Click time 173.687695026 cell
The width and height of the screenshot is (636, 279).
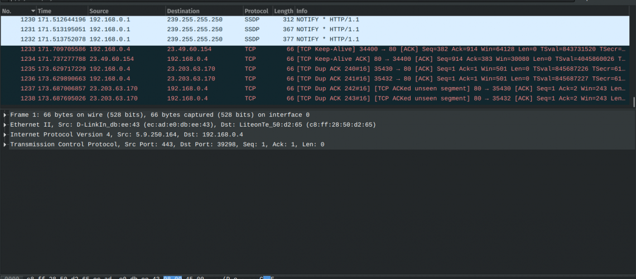(x=62, y=98)
